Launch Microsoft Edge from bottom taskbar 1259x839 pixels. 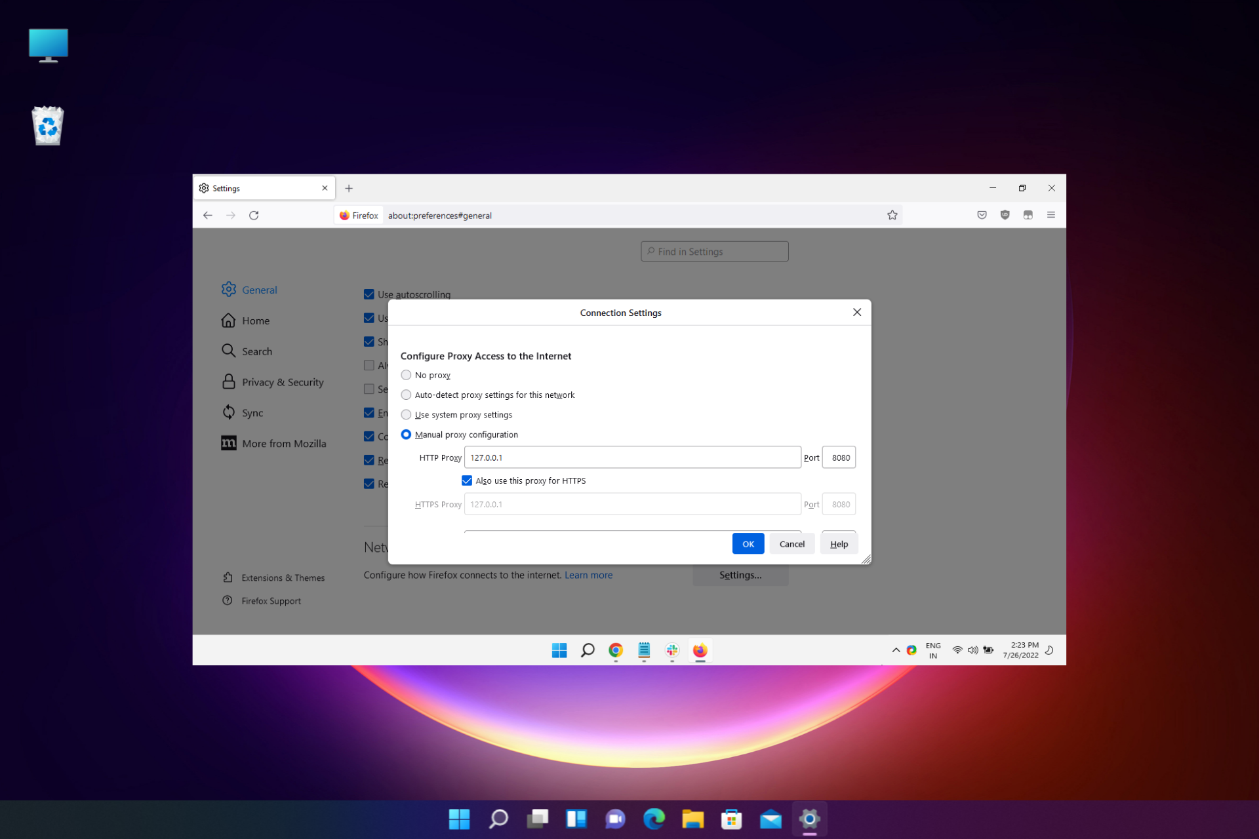click(654, 819)
